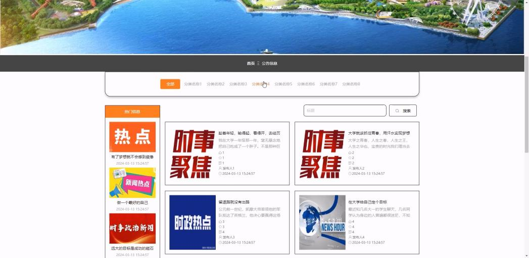Image resolution: width=529 pixels, height=258 pixels.
Task: Click the 发布人3 publisher name
Action: click(x=228, y=237)
